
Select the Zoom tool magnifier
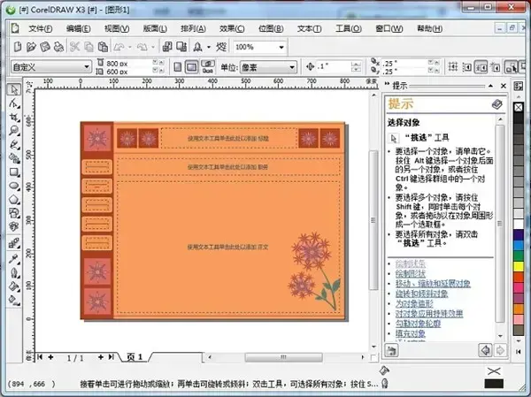point(14,130)
